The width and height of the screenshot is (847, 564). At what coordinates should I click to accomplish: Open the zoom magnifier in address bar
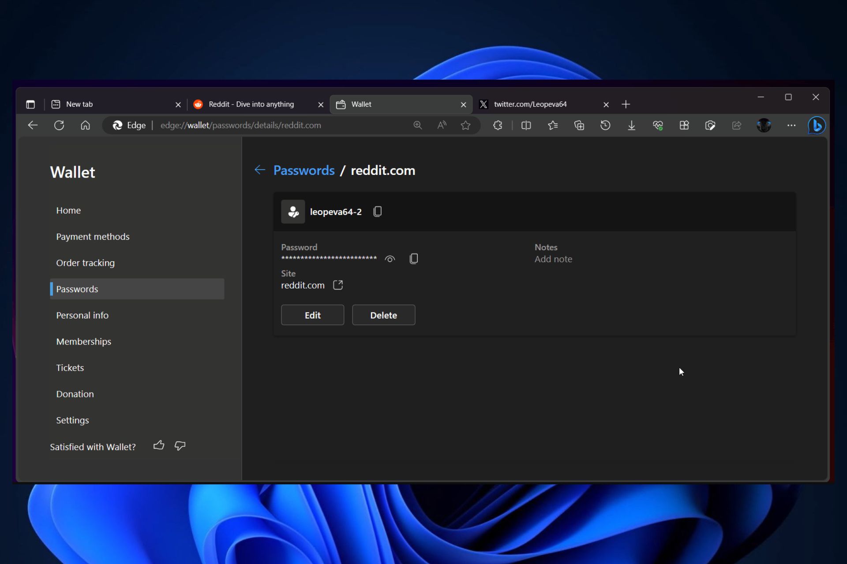[418, 125]
